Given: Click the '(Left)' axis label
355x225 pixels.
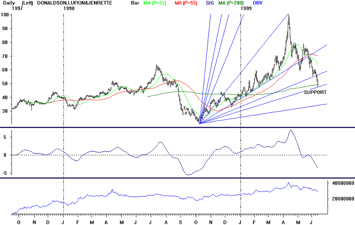Looking at the screenshot, I should [27, 3].
